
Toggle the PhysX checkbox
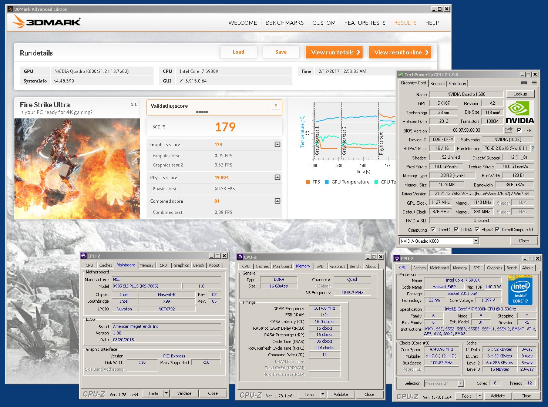coord(477,229)
